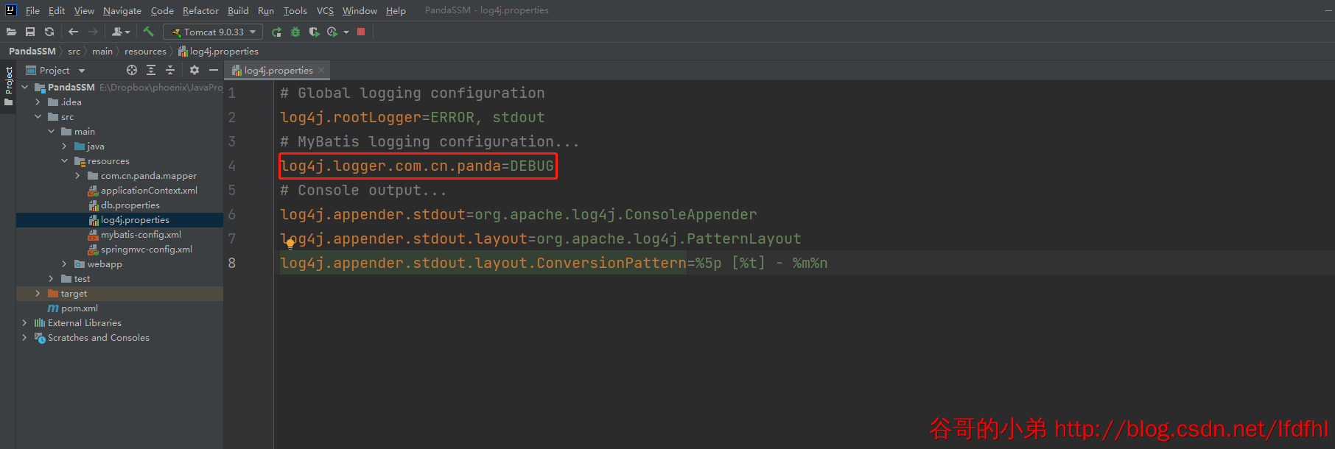Click resources in the breadcrumb bar

(x=145, y=51)
